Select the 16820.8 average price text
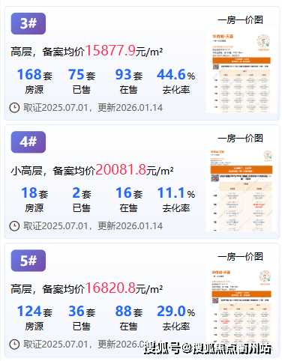Screen dimensions: 282x361 pyautogui.click(x=110, y=288)
